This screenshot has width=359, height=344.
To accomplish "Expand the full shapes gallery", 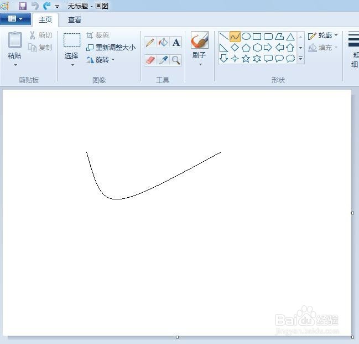I will tap(300, 59).
